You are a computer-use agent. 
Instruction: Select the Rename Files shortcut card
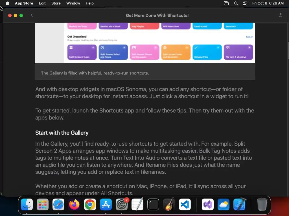[x=207, y=52]
